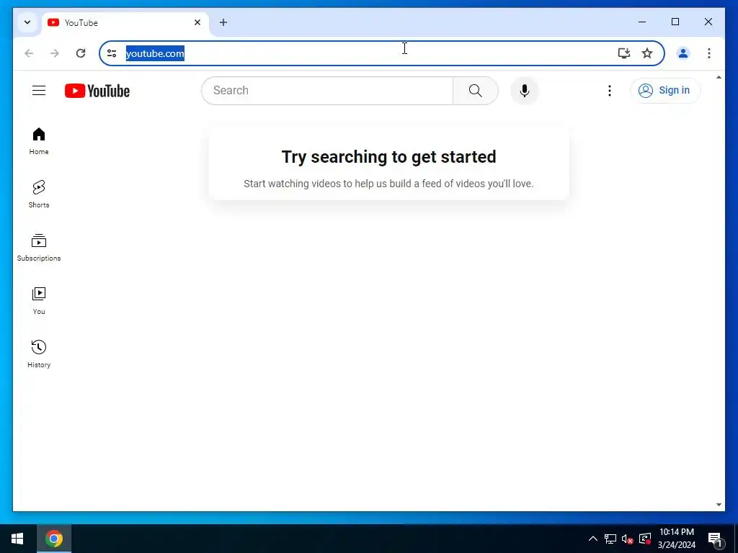Open a new tab with plus button
738x553 pixels.
223,22
